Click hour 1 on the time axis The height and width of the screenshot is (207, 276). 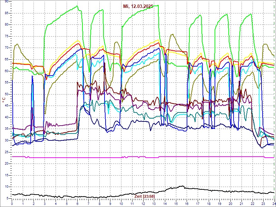click(23, 204)
